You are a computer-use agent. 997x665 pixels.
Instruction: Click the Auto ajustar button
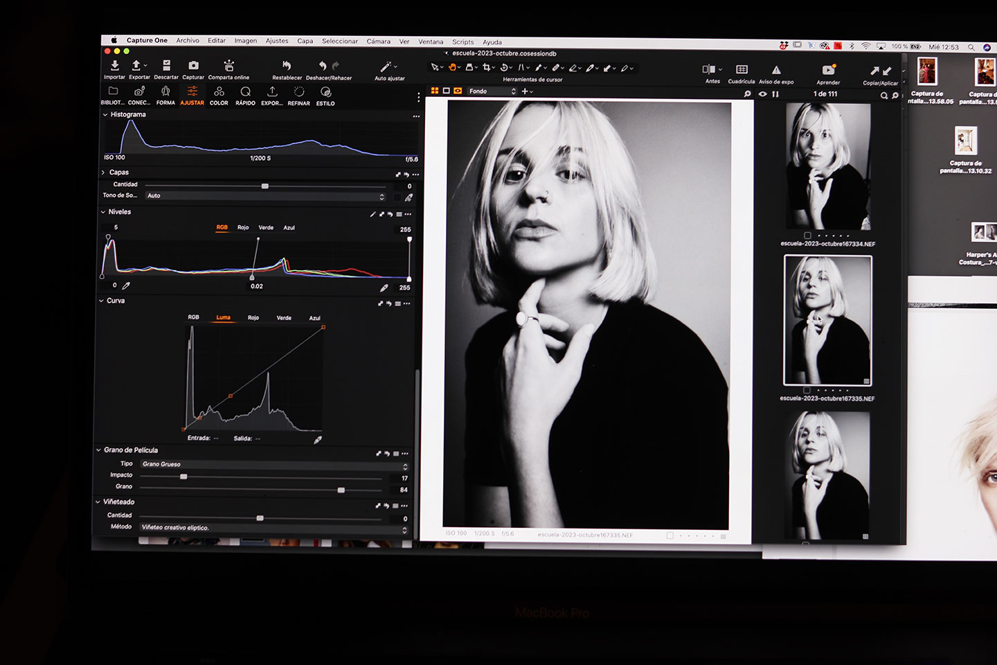tap(387, 67)
